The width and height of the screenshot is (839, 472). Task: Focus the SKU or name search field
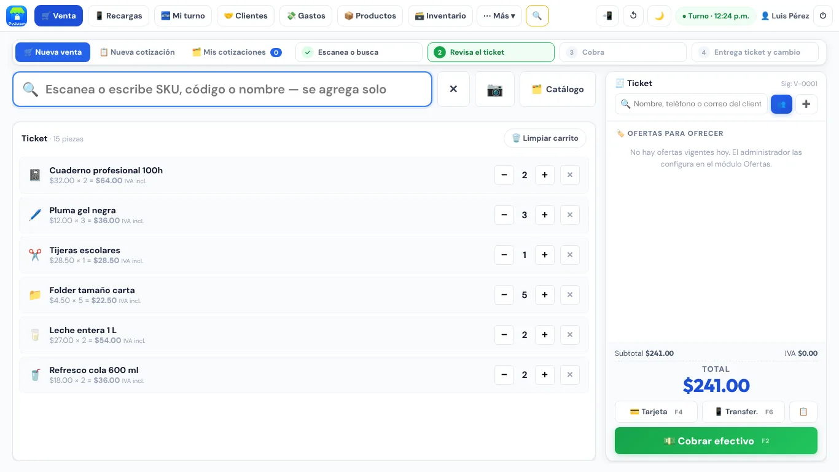click(x=222, y=89)
